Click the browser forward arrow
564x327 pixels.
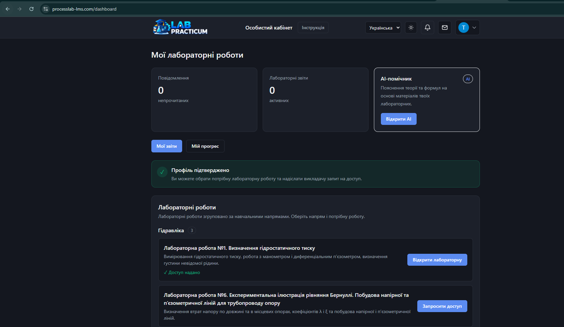pyautogui.click(x=20, y=9)
